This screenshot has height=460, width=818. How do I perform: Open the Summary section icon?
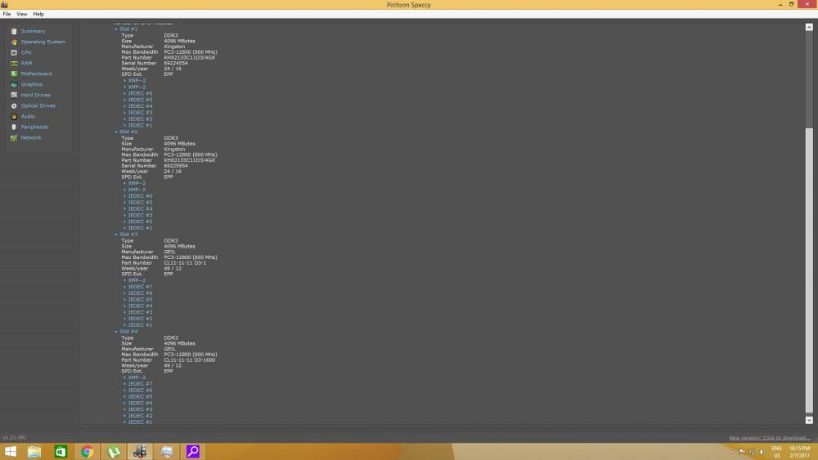14,31
